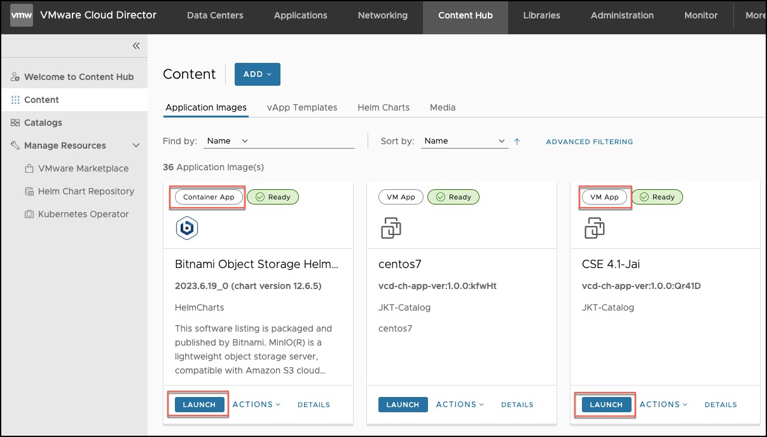Open the ADD dropdown button
767x437 pixels.
[257, 74]
